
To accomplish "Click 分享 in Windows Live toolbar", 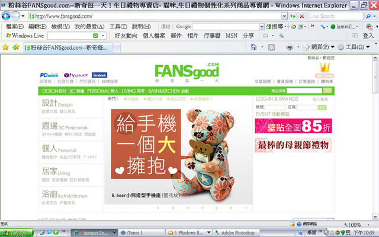I will click(x=248, y=36).
